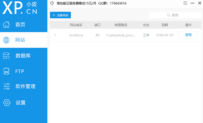
Task: Open the 首页 menu item
Action: coord(24,25)
